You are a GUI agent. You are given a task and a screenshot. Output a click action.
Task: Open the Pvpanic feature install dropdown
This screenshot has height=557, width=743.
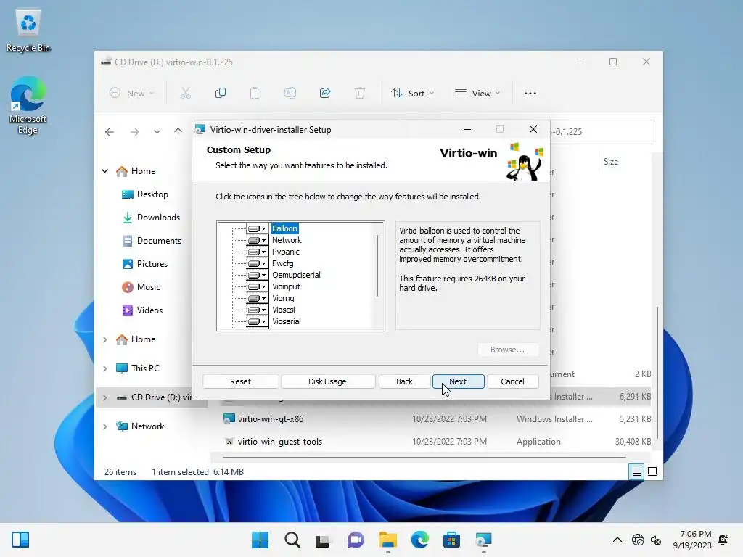[x=257, y=252]
